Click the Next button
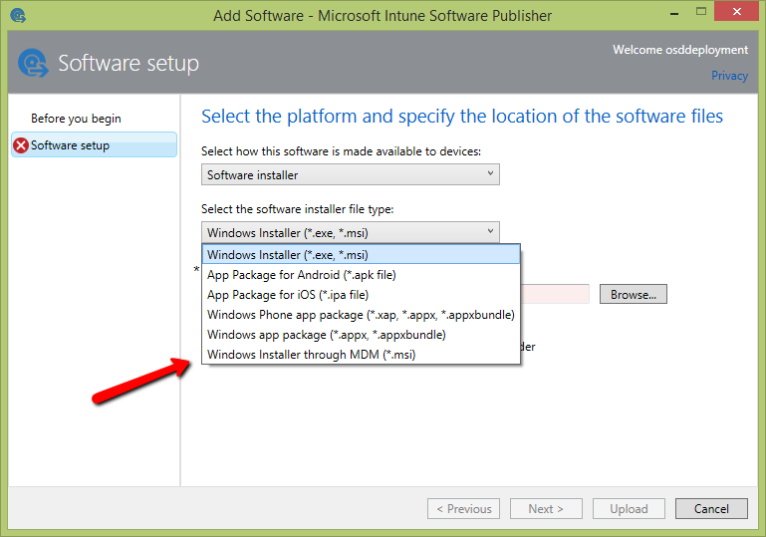 [x=545, y=508]
